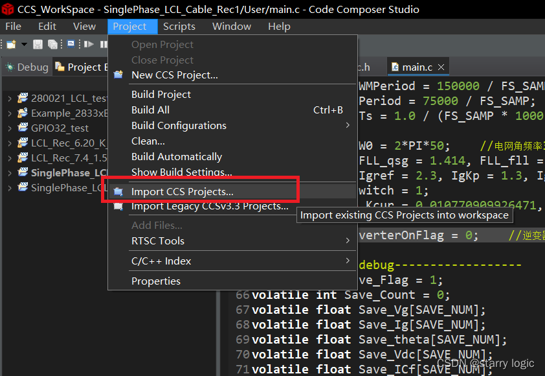Click the Code Composer Studio title bar logo
The image size is (545, 376).
(8, 9)
